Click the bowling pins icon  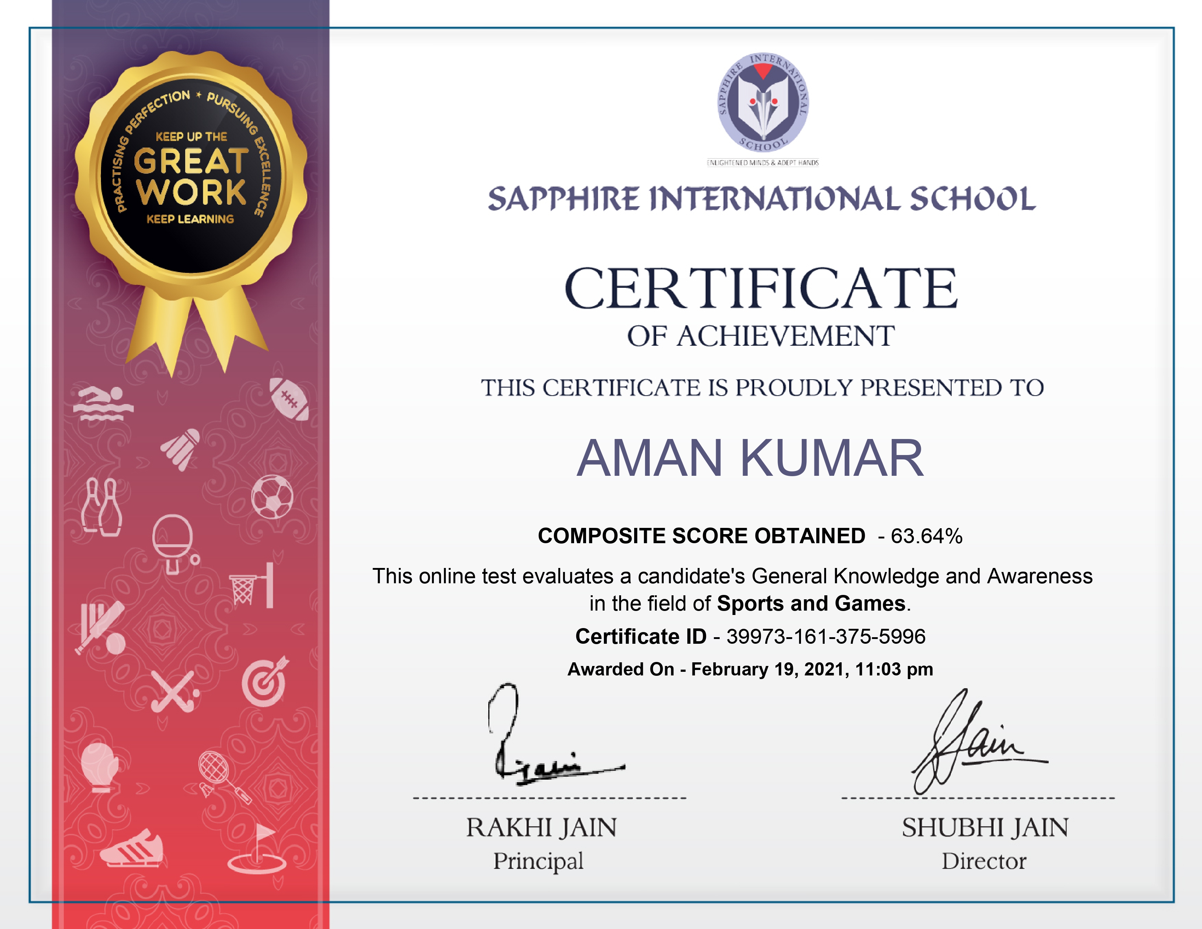[101, 507]
